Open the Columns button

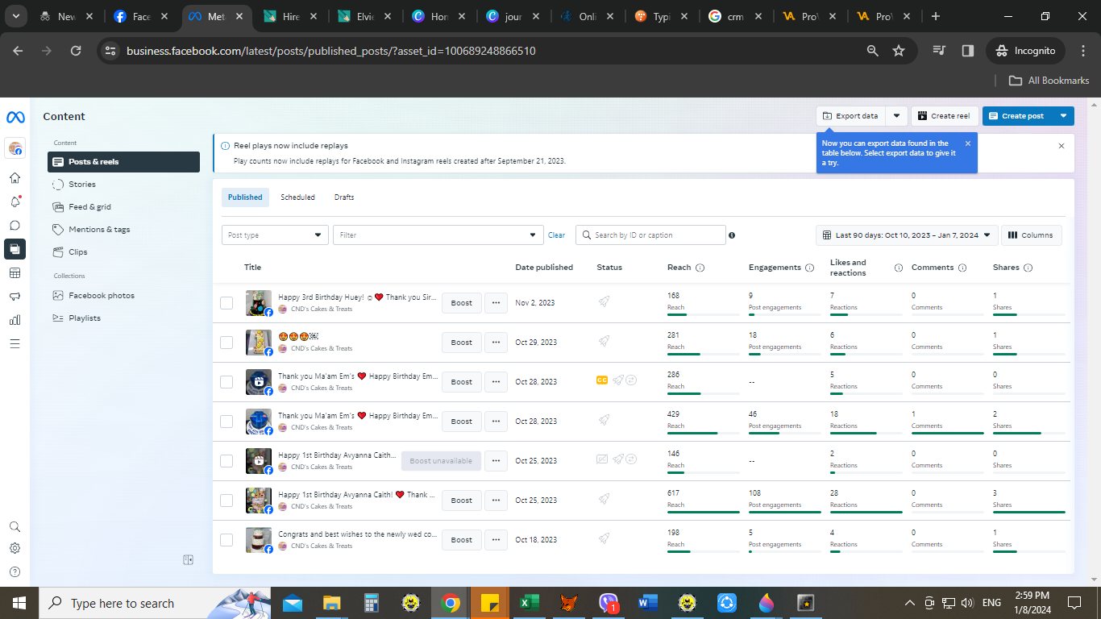pos(1032,235)
